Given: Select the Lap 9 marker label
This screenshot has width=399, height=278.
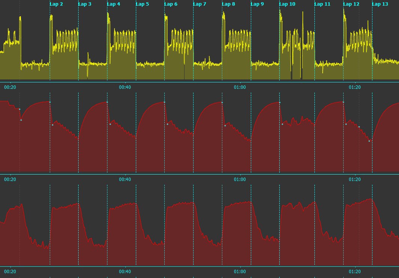Looking at the screenshot, I should click(x=257, y=4).
